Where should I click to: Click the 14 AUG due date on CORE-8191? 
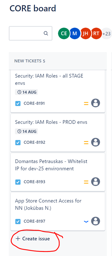tap(26, 92)
